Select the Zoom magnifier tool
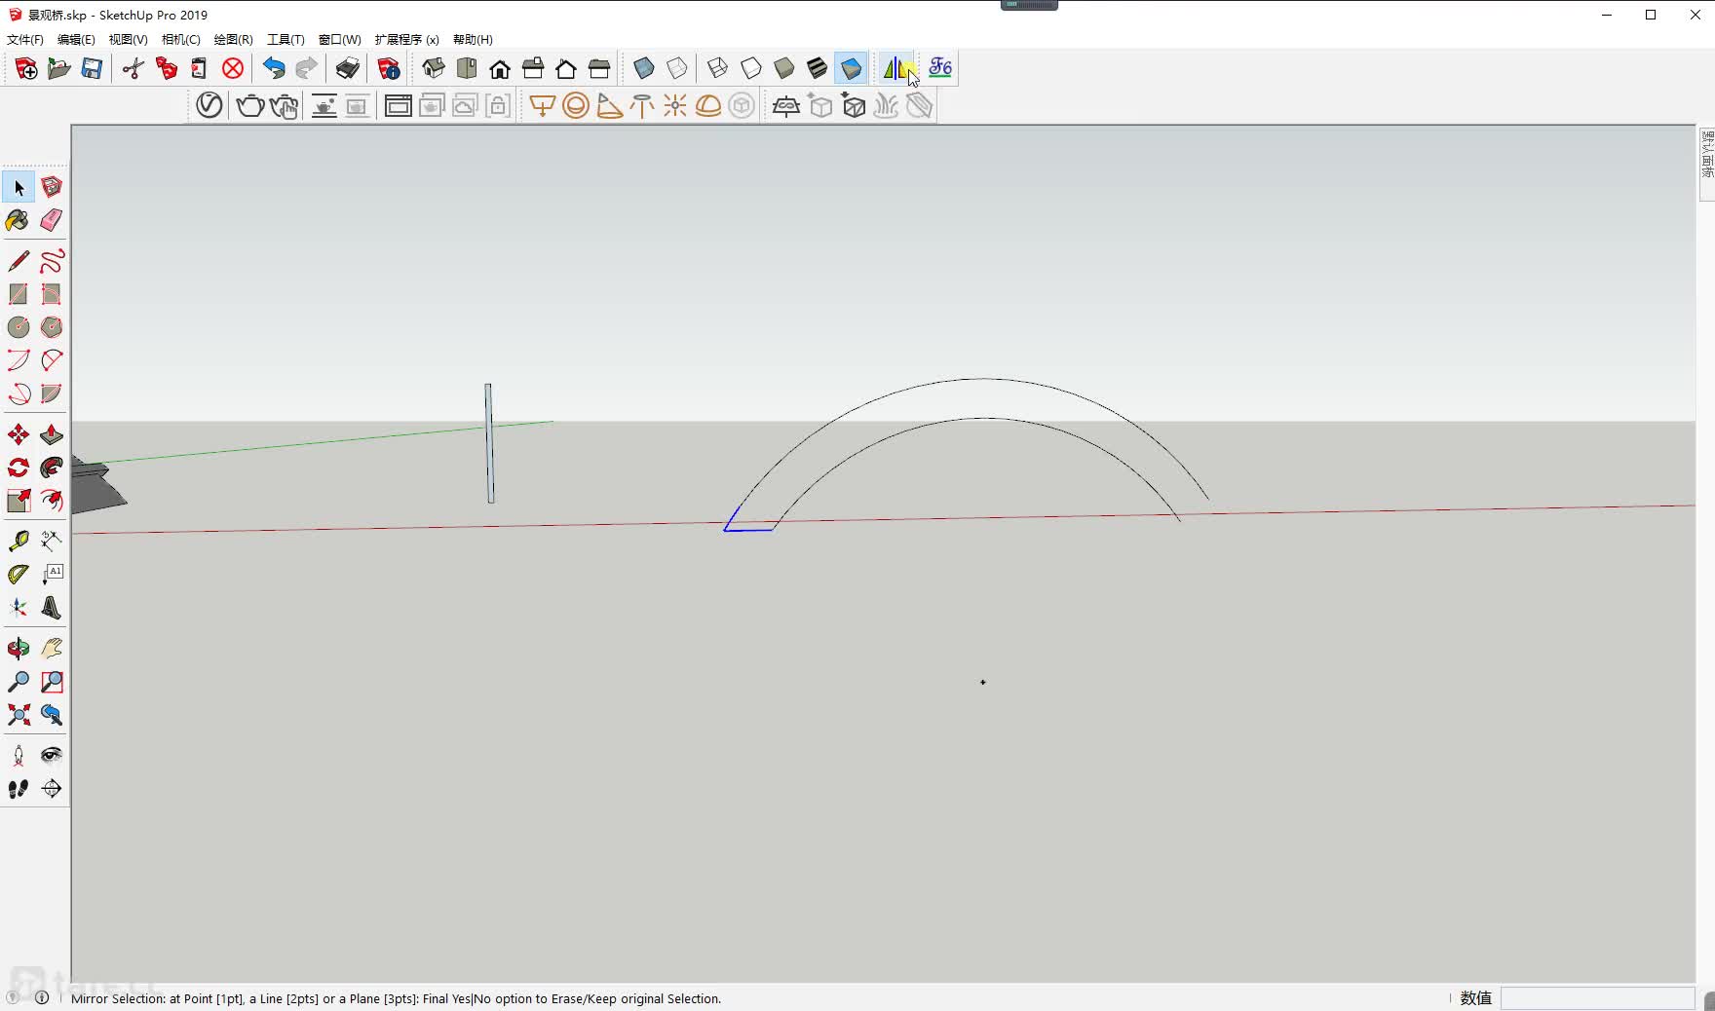 coord(19,682)
